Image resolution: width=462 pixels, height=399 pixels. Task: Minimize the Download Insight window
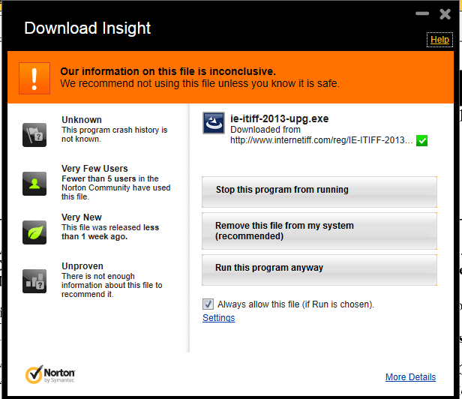422,13
